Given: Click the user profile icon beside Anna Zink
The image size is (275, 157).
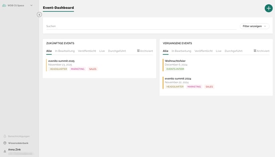Looking at the screenshot, I should 5,151.
